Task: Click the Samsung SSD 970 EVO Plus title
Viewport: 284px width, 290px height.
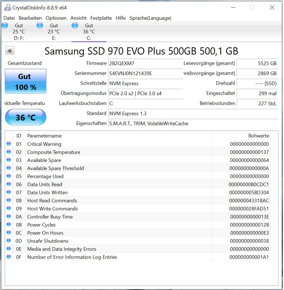Action: [x=141, y=51]
